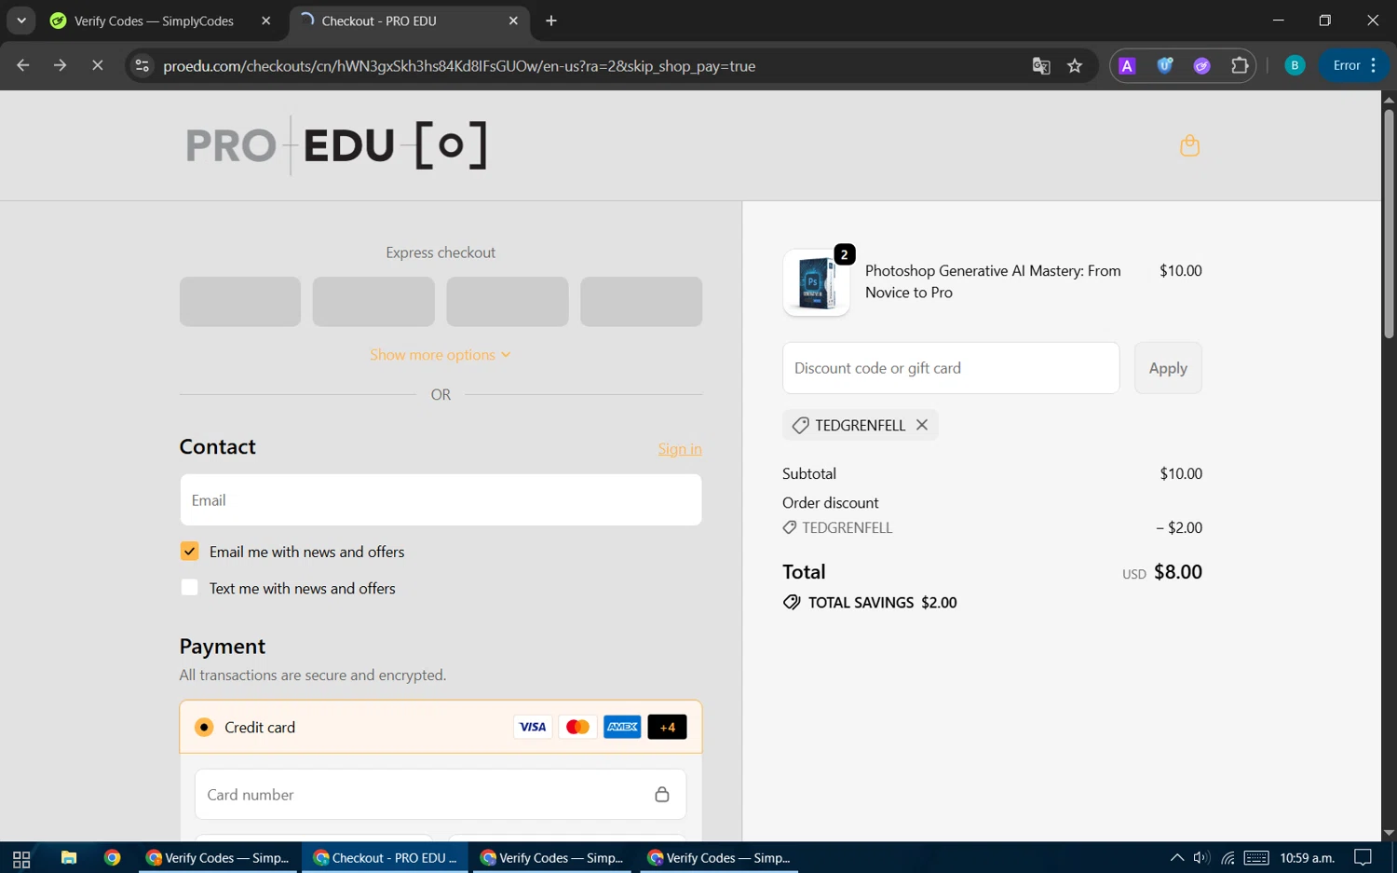1397x873 pixels.
Task: Select the Checkout - PRO EDU tab
Action: pos(410,20)
